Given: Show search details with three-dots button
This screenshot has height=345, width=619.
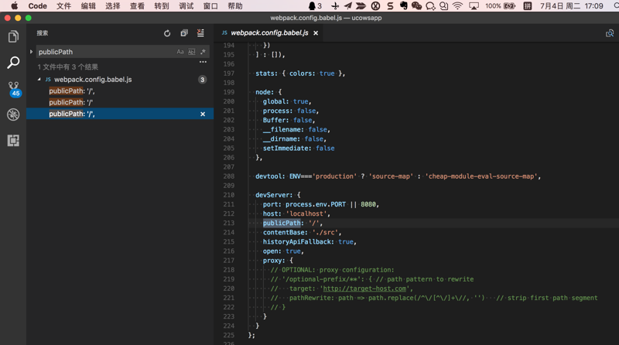Looking at the screenshot, I should click(x=203, y=63).
